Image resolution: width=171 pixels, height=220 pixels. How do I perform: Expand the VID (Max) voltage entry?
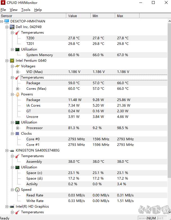coord(18,72)
